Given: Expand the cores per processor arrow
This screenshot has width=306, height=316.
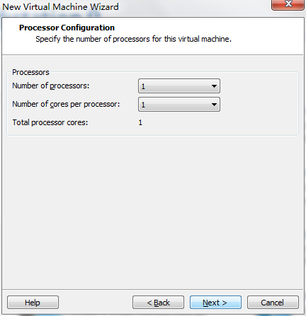Looking at the screenshot, I should (214, 105).
